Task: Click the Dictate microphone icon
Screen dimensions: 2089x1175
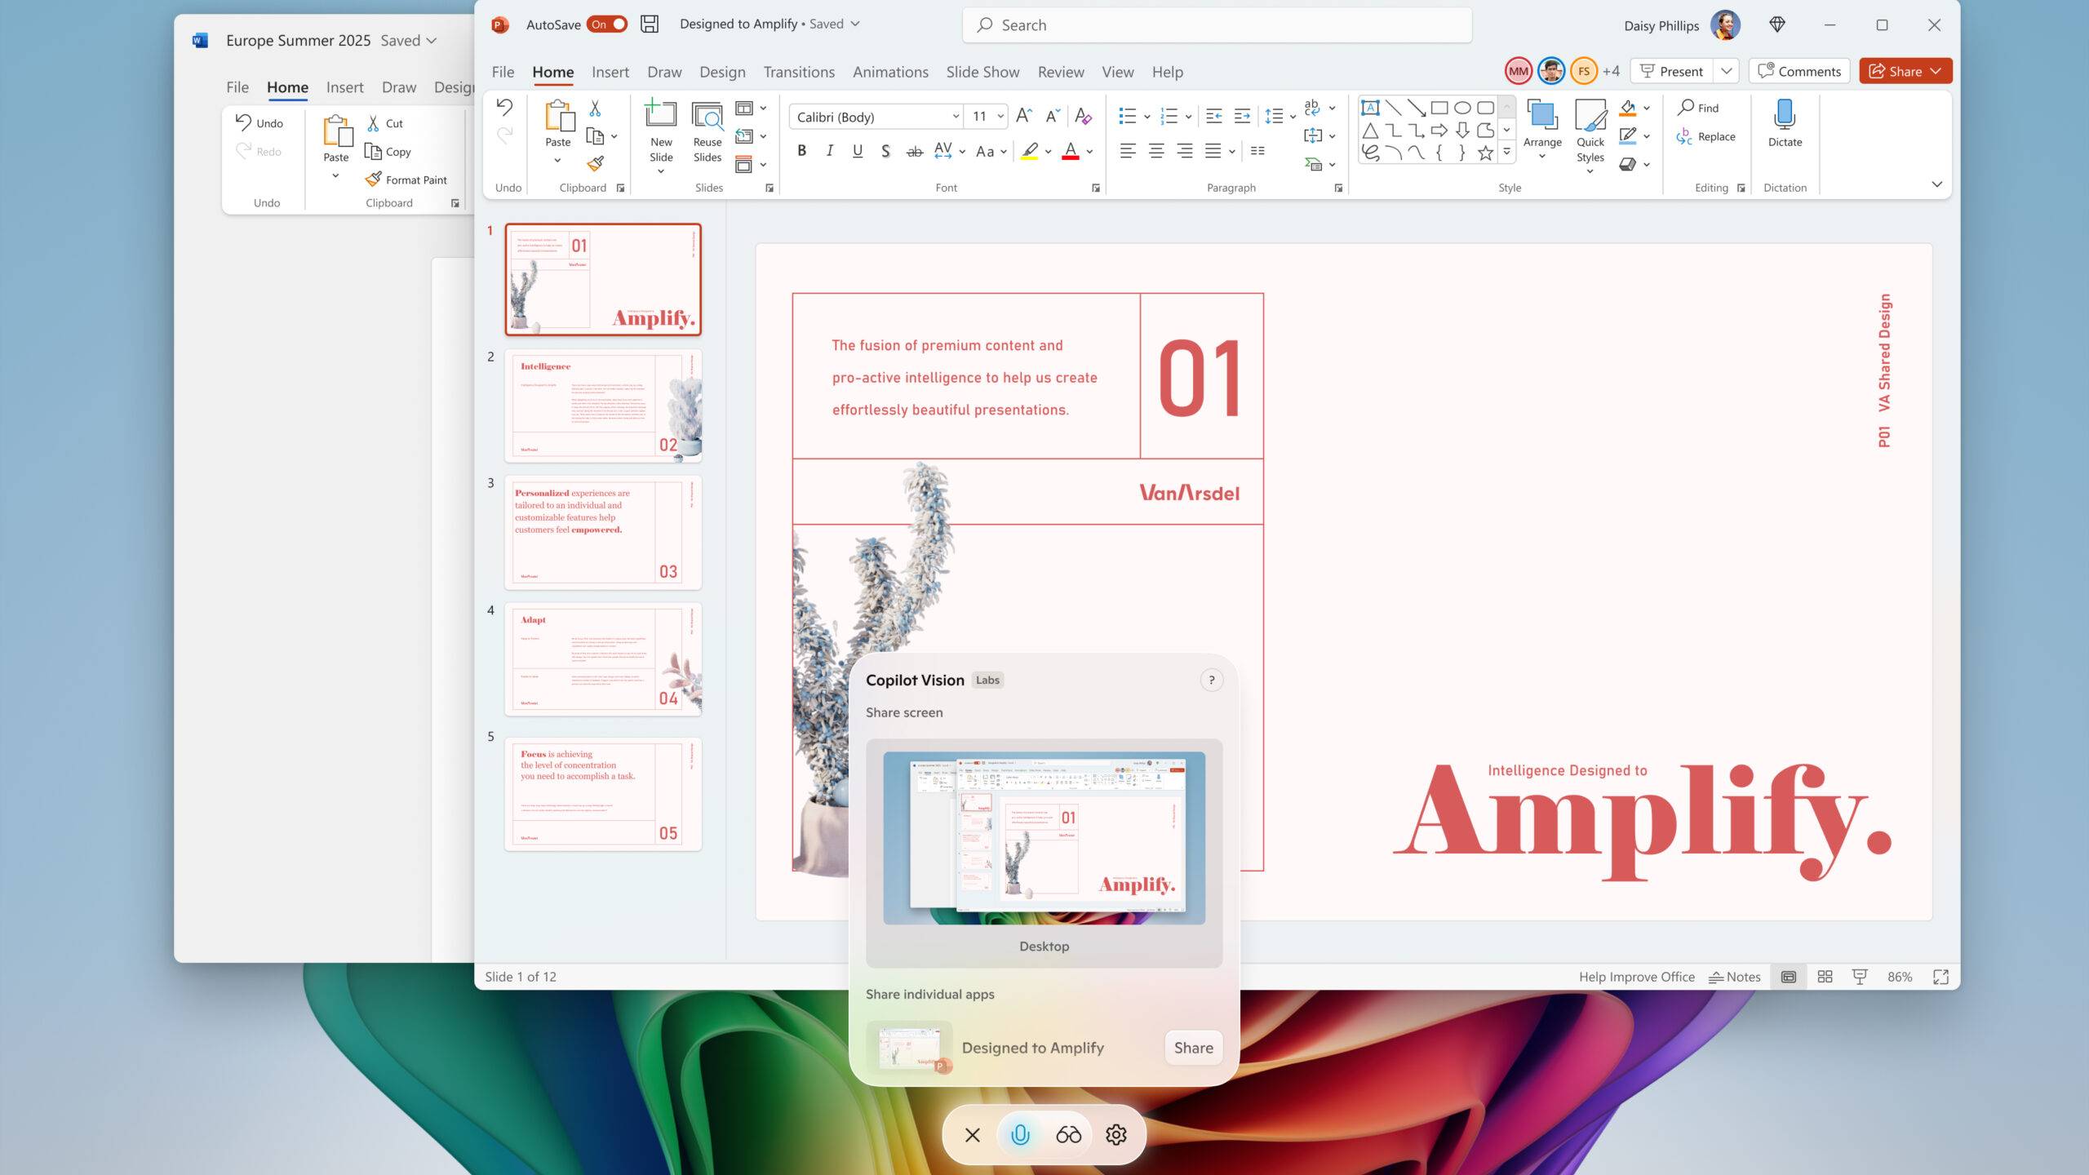Action: pos(1784,115)
